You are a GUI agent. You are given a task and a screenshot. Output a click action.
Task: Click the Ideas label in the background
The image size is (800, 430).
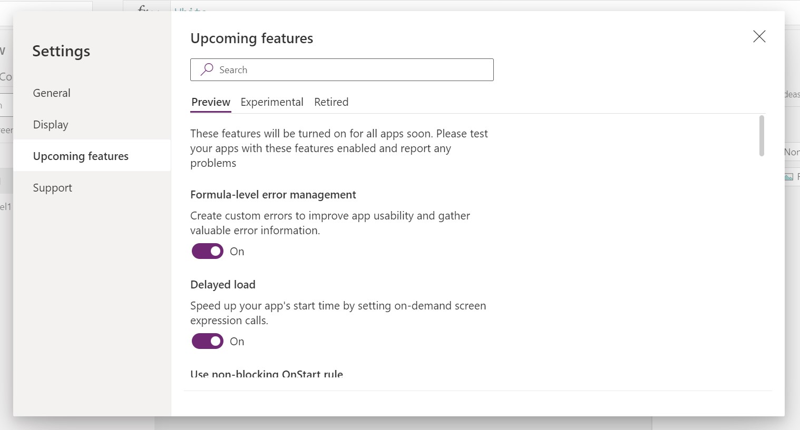793,95
